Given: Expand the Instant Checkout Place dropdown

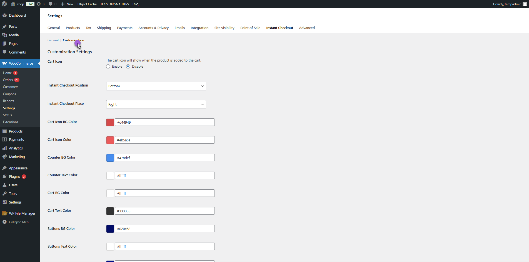Looking at the screenshot, I should (156, 105).
